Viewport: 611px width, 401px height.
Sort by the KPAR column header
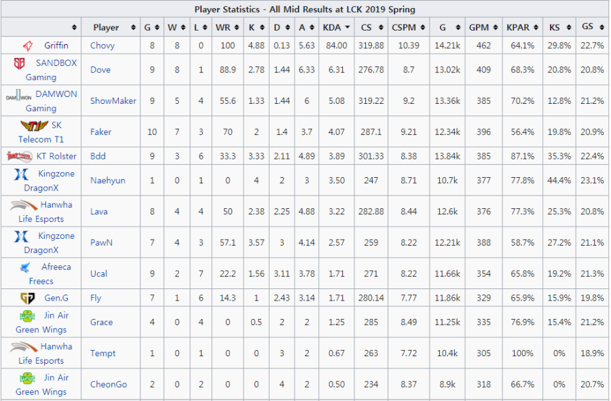[521, 28]
